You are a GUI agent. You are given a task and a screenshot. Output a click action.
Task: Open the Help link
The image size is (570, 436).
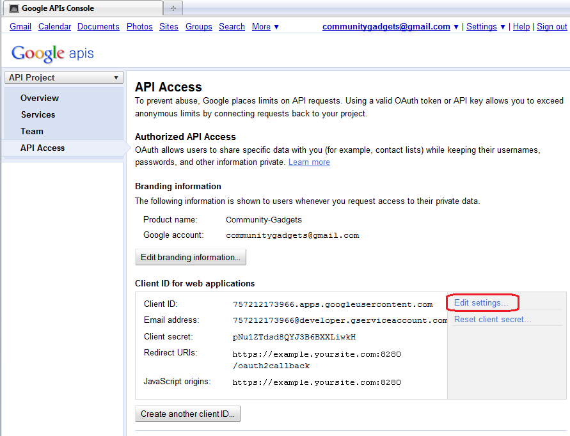pos(521,26)
